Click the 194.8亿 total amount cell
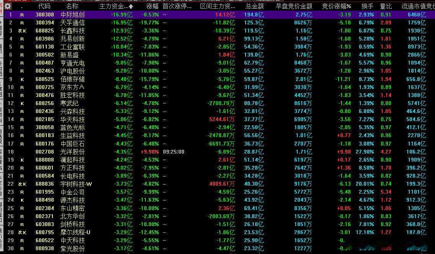435x254 pixels. tap(254, 15)
